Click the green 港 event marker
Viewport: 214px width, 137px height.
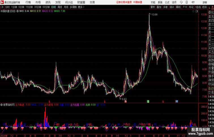coord(148,101)
